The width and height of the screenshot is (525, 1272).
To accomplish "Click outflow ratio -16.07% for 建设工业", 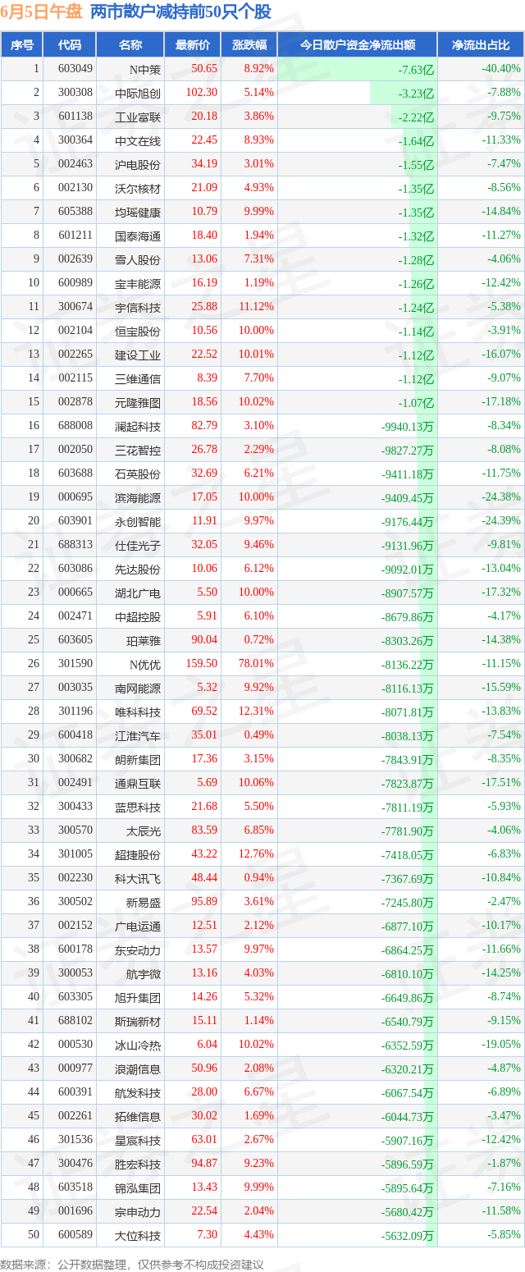I will coord(501,355).
